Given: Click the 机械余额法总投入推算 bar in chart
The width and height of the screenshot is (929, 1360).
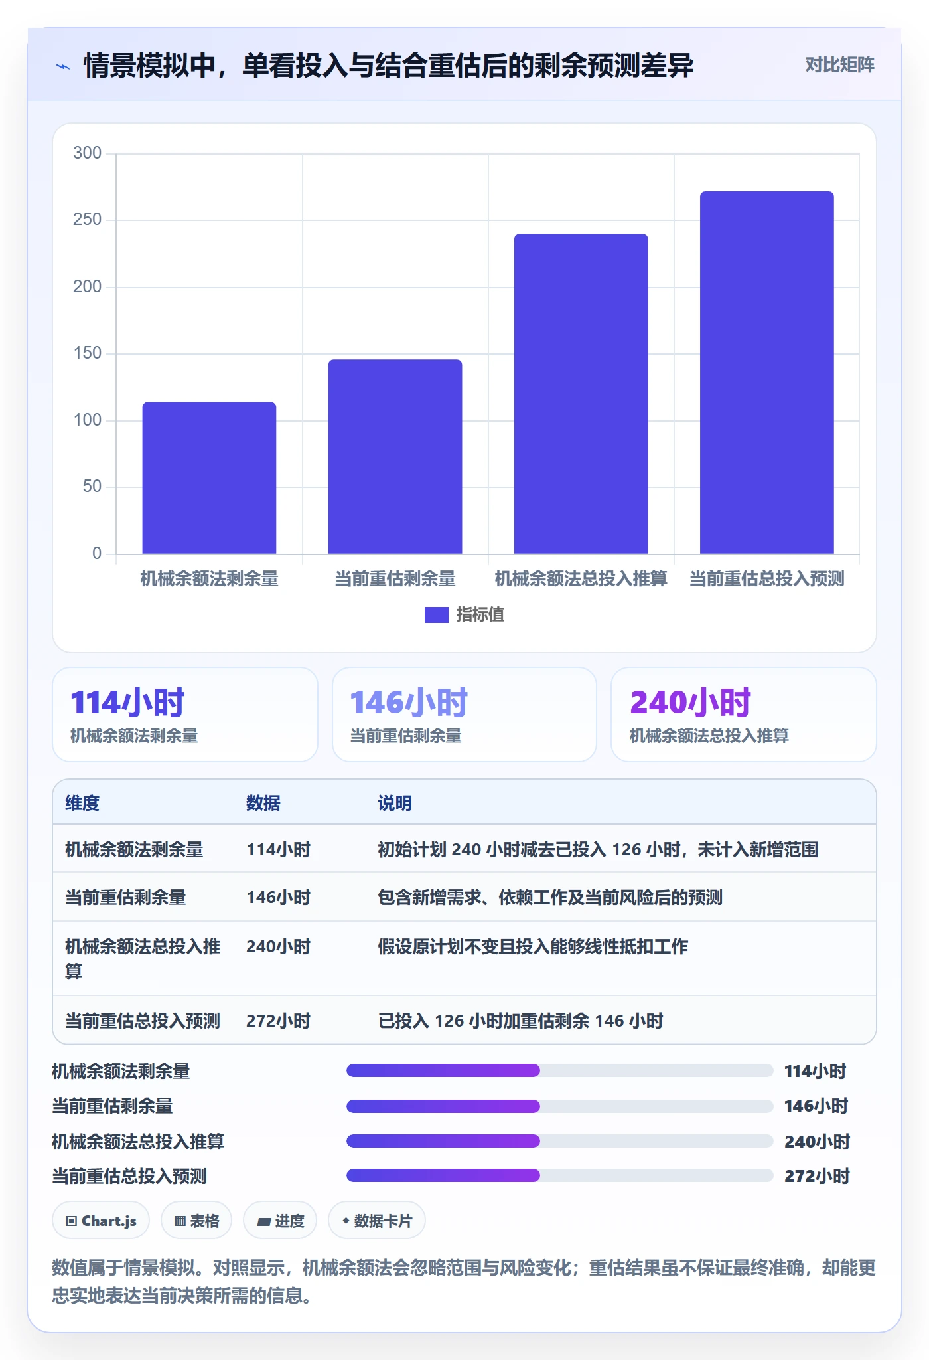Looking at the screenshot, I should click(x=581, y=394).
